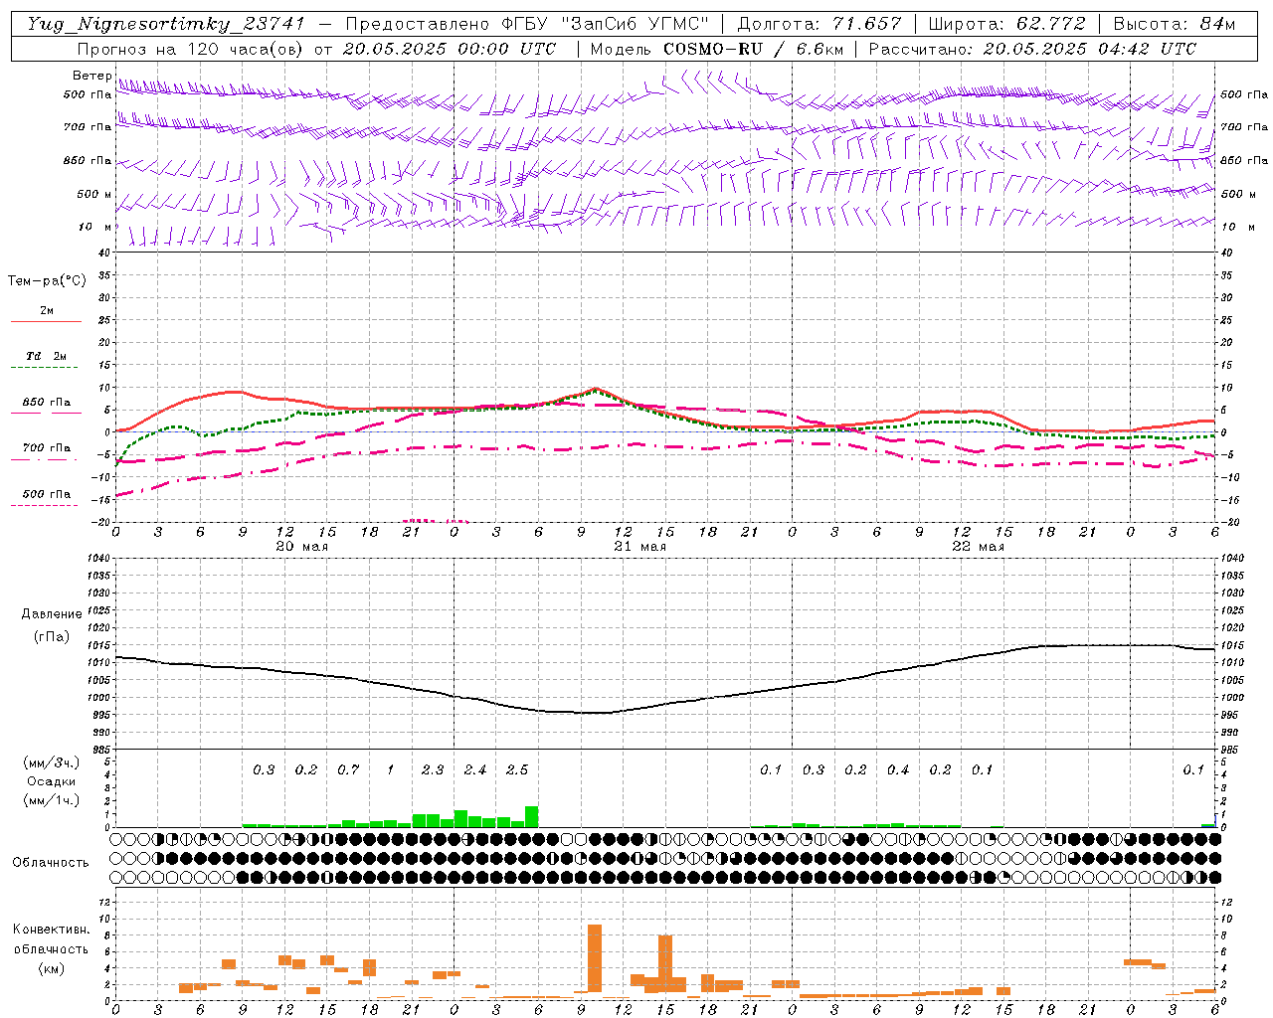Select the Модель COSMO-RU / 6.6км text

tap(717, 49)
